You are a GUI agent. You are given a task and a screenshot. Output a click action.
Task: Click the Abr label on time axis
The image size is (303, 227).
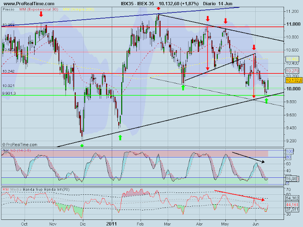coord(199,224)
